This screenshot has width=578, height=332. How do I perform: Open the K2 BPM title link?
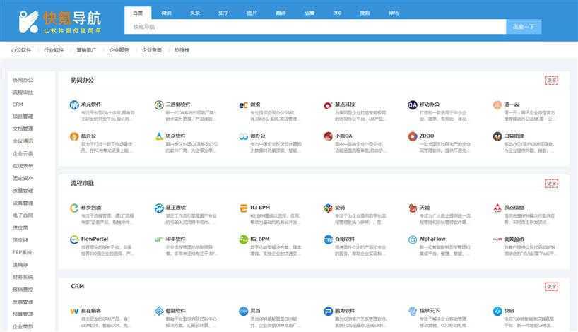260,239
